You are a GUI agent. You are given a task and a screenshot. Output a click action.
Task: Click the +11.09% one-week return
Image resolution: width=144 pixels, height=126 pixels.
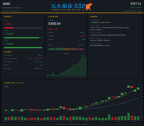[9, 34]
